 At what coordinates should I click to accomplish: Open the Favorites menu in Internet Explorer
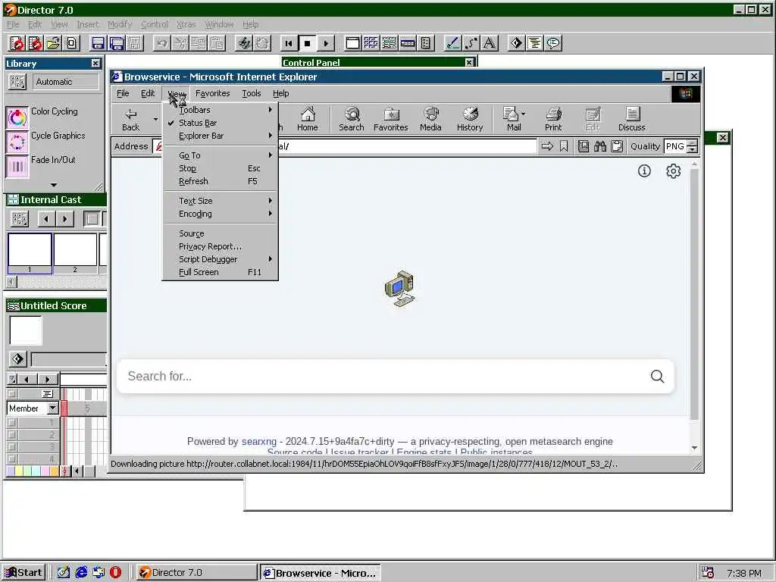click(212, 93)
